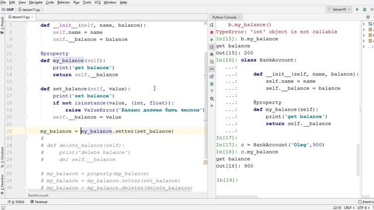The image size is (374, 210).
Task: Attach debugger with green bug in console
Action: (212, 84)
